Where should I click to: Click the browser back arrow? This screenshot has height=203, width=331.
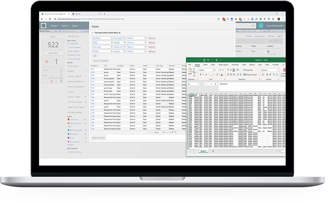click(42, 19)
